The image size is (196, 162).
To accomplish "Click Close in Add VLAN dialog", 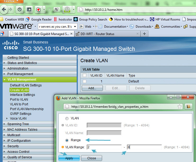I will click(x=92, y=158).
